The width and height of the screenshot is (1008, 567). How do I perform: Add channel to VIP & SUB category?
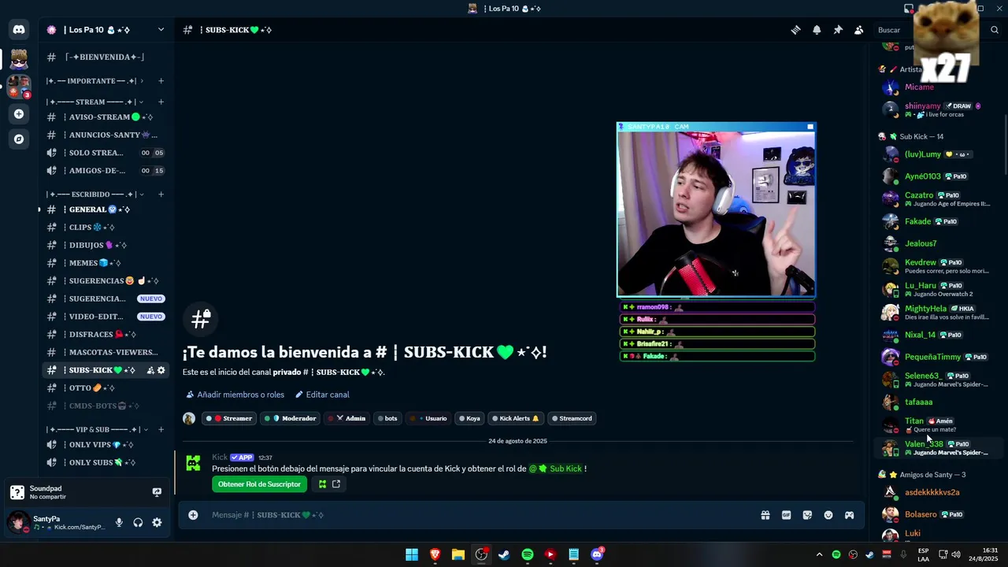(161, 429)
